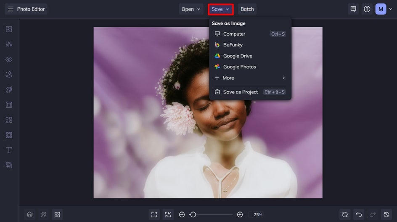Open the hamburger main menu

[11, 9]
